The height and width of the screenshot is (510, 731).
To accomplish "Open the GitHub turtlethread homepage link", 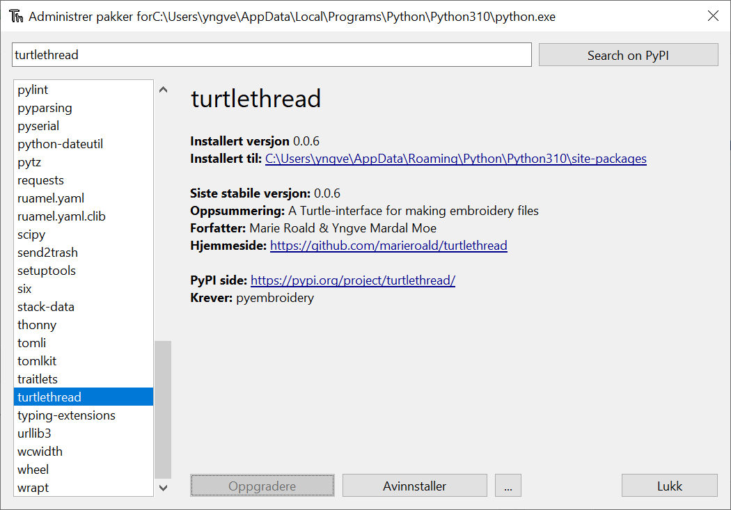I will coord(388,246).
